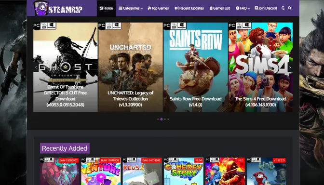Click PC badge on Saints Row card
The width and height of the screenshot is (324, 185).
[x=167, y=26]
